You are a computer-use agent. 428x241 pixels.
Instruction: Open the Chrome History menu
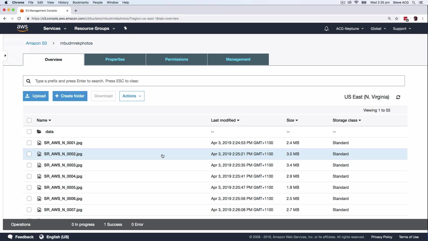coord(63,2)
